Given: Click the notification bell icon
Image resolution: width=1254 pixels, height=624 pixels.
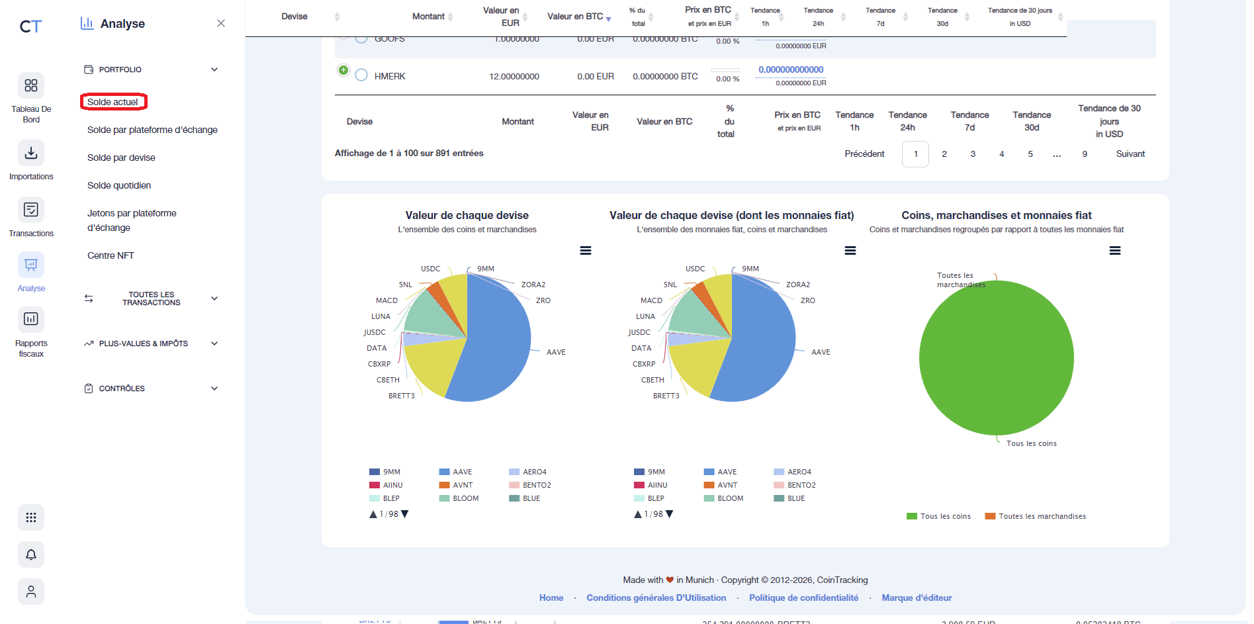Looking at the screenshot, I should 30,555.
